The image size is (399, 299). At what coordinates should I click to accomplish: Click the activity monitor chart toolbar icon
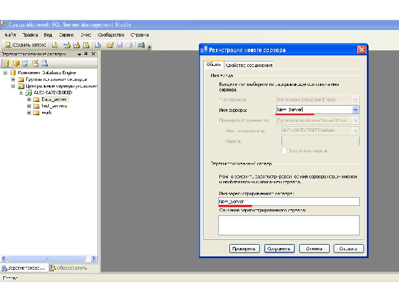pos(141,45)
